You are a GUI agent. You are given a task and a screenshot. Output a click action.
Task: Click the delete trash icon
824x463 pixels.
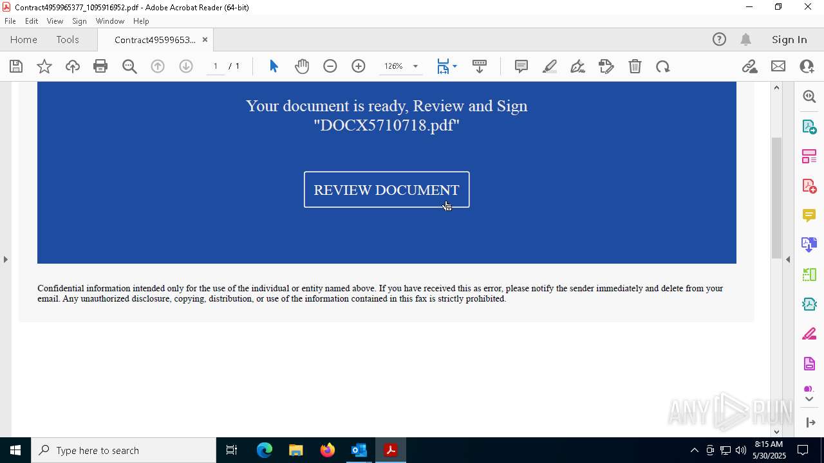[x=635, y=66]
